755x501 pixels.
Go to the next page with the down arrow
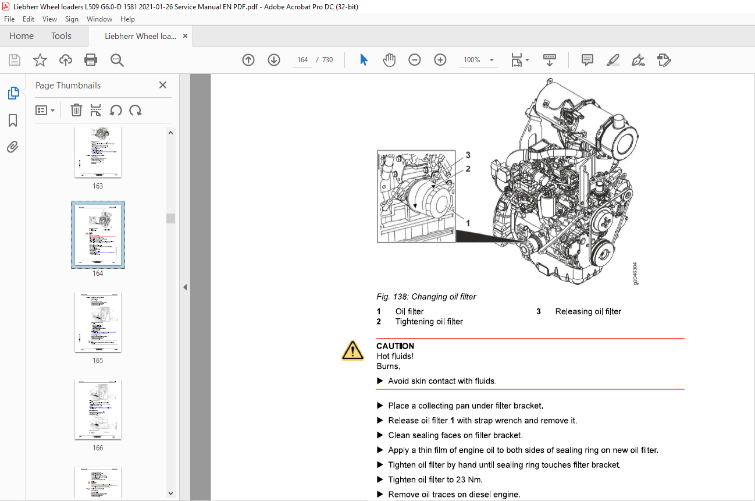[x=274, y=60]
